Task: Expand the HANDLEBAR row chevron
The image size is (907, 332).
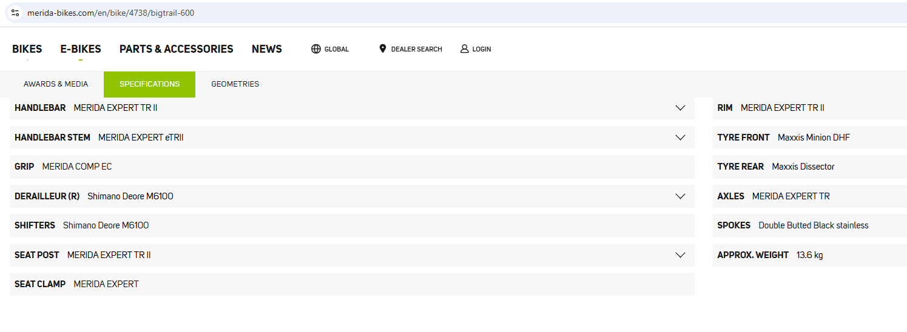Action: point(680,108)
